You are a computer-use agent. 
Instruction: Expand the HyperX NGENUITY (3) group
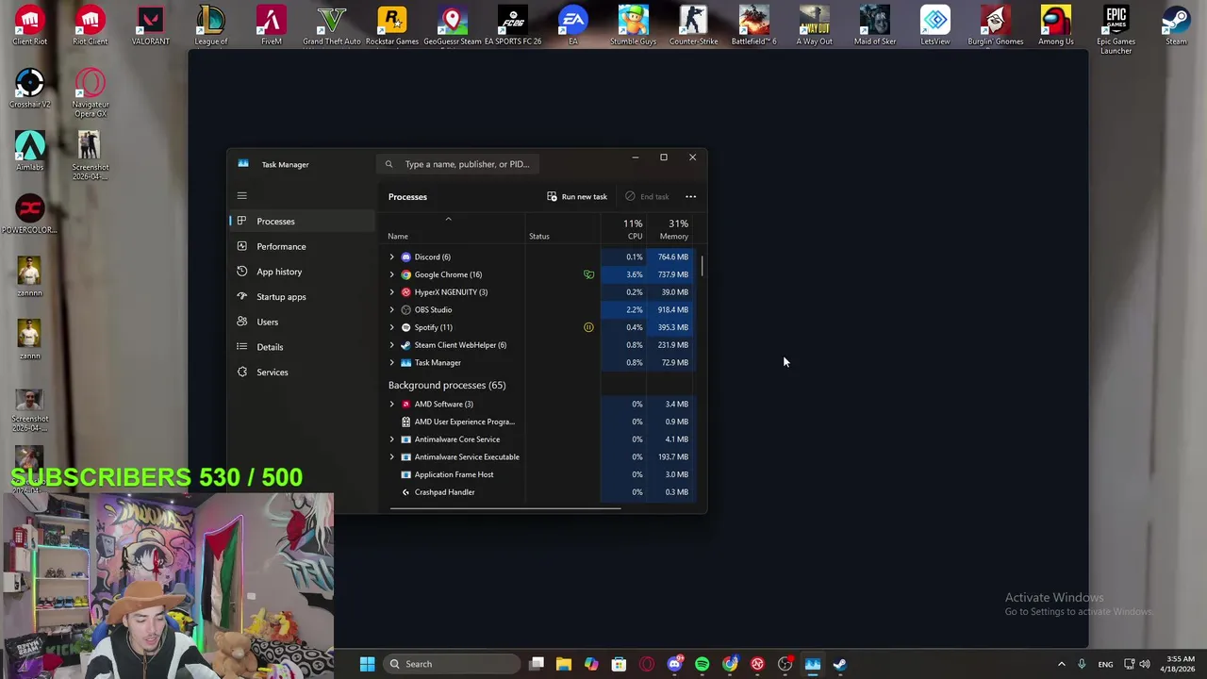tap(392, 292)
